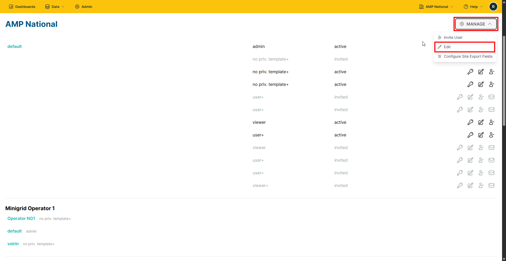
Task: Edit the invited viewer row
Action: (x=470, y=147)
